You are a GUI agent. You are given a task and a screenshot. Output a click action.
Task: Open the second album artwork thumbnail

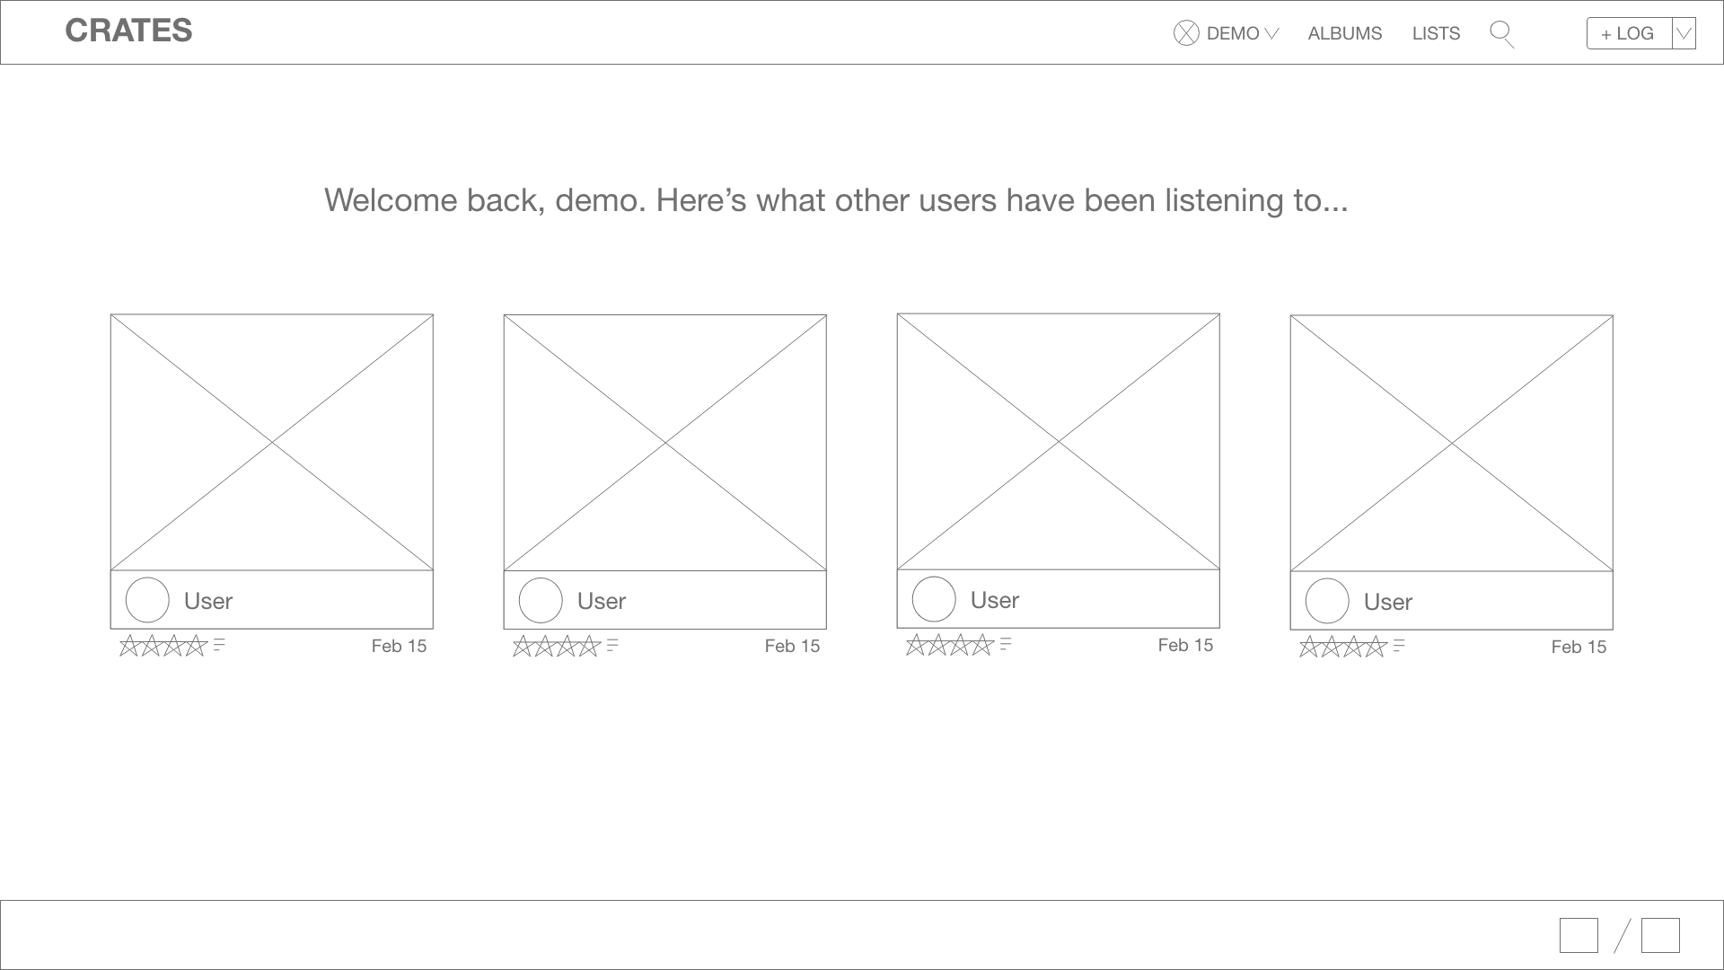(664, 442)
